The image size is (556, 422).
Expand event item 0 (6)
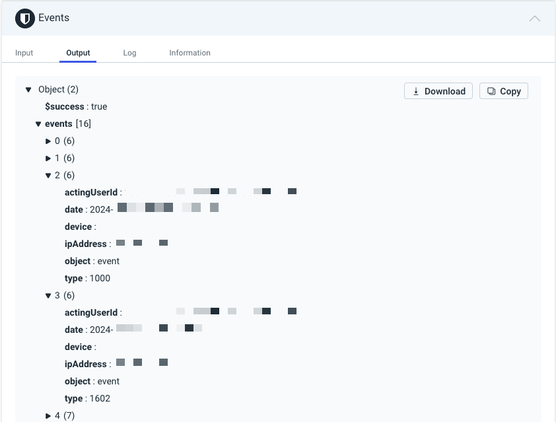[x=48, y=141]
